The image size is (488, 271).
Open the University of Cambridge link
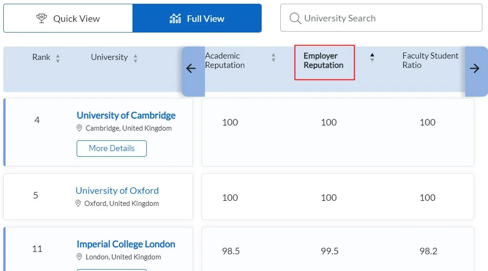(126, 115)
